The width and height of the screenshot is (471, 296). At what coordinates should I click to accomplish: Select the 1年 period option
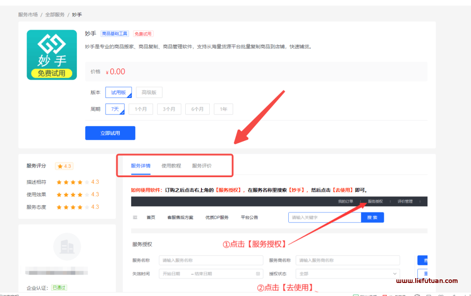[x=223, y=109]
